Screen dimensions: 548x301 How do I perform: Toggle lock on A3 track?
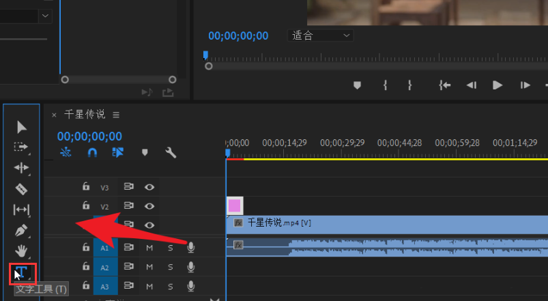pyautogui.click(x=86, y=285)
